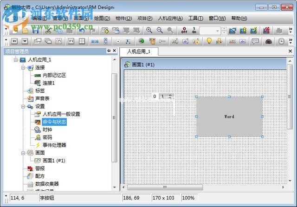This screenshot has height=207, width=297.
Task: Open the 物件(O) menu
Action: tap(123, 18)
